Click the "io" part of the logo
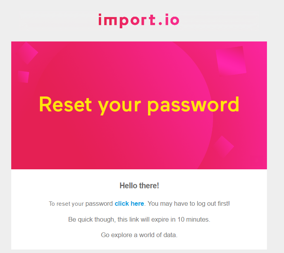Viewport: 284px width, 253px height. [x=173, y=20]
